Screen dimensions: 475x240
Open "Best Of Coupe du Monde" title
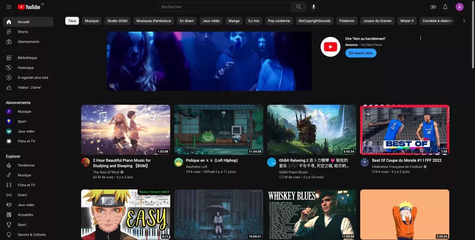point(407,160)
